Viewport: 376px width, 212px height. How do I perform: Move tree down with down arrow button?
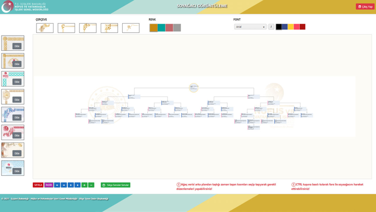pos(77,185)
